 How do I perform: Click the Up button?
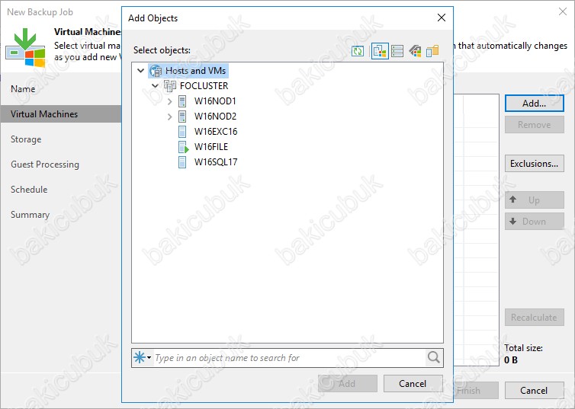[x=535, y=200]
